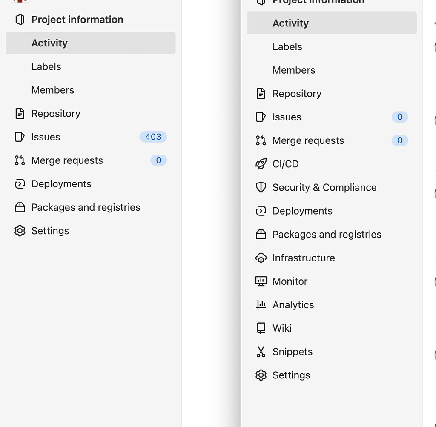Click the Security & Compliance shield icon
This screenshot has width=436, height=427.
coord(261,187)
